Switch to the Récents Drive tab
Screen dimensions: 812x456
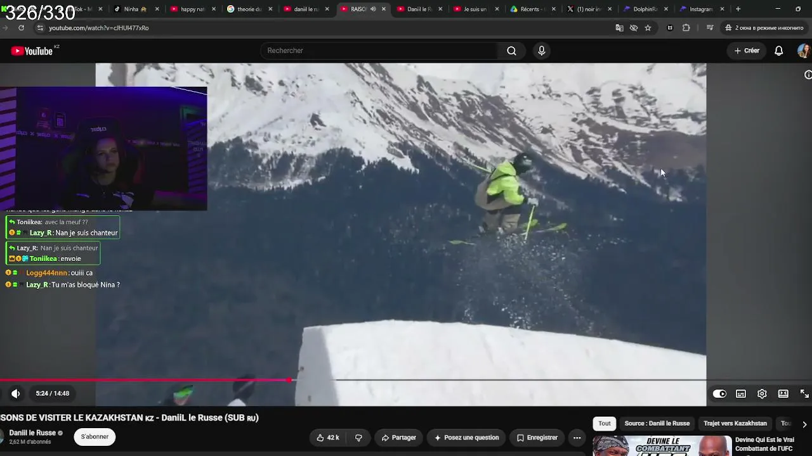(x=530, y=9)
